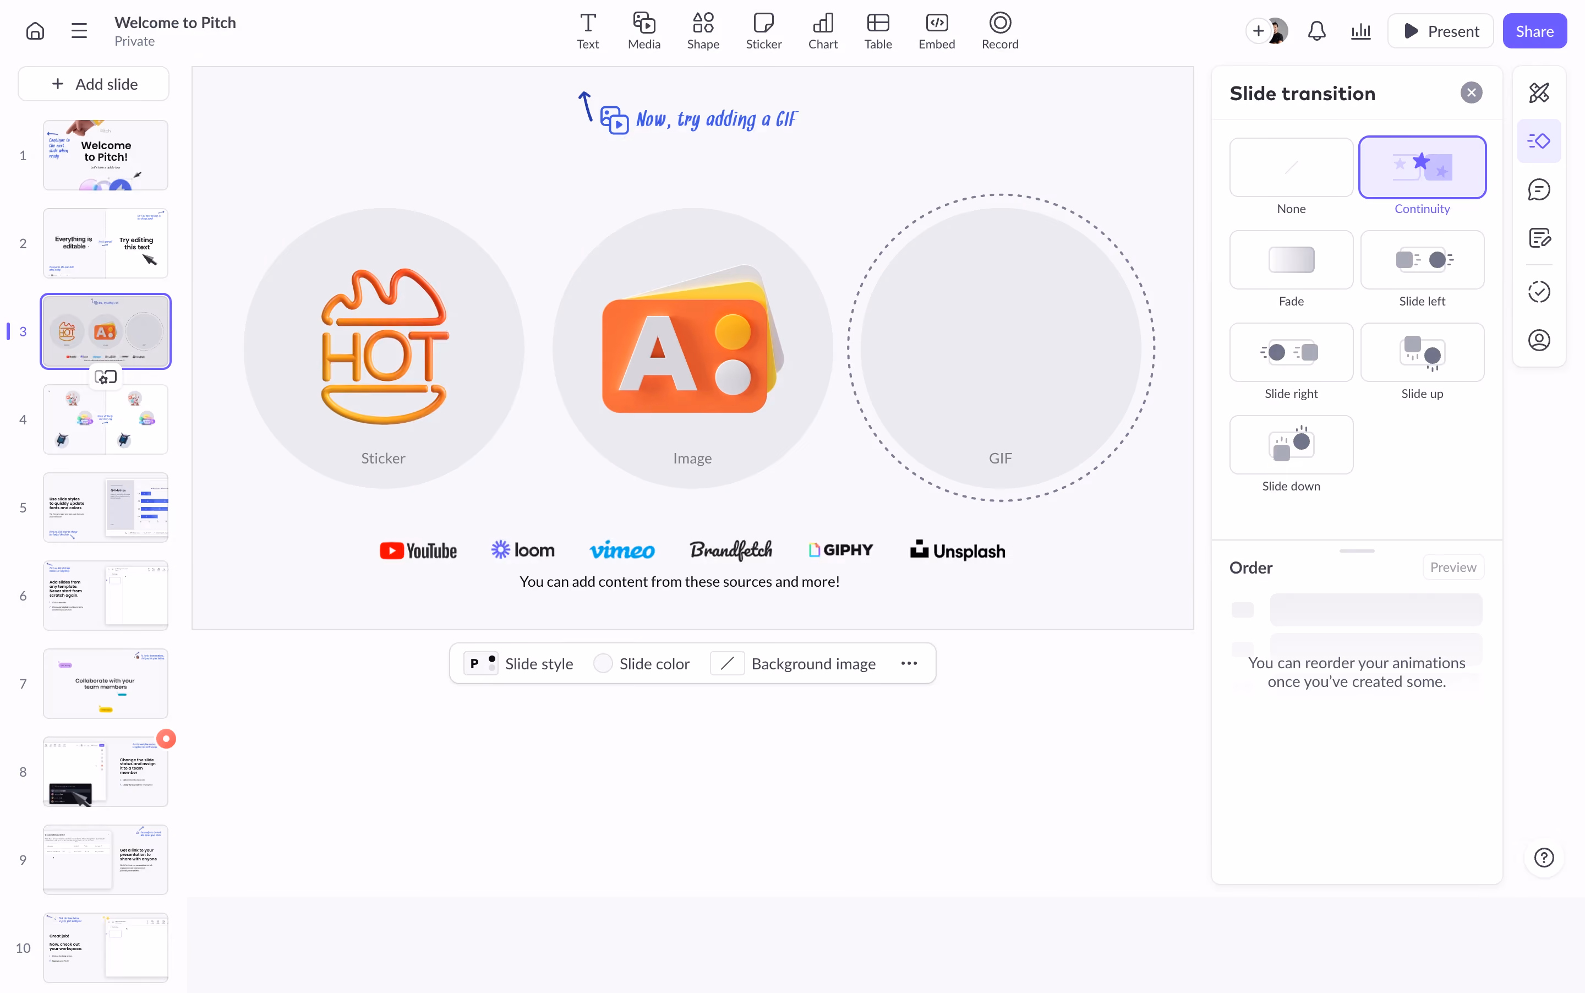The width and height of the screenshot is (1585, 993).
Task: Open the design panel icon
Action: point(1539,92)
